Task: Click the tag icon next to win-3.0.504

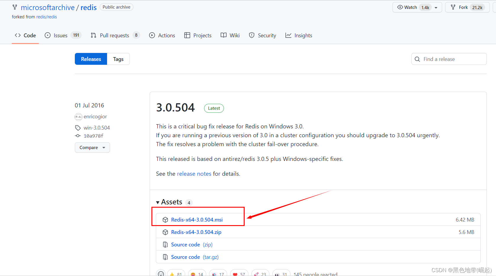Action: pyautogui.click(x=78, y=127)
